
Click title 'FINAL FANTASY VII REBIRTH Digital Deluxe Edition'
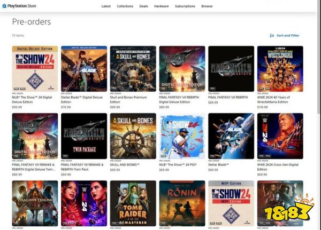(179, 99)
